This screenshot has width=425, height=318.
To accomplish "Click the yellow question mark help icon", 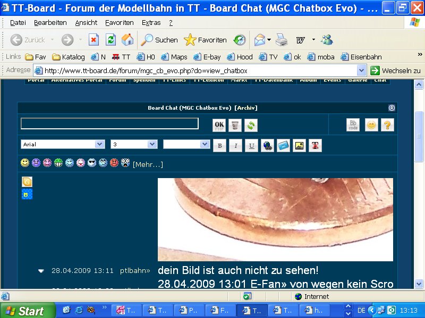I will tap(387, 125).
